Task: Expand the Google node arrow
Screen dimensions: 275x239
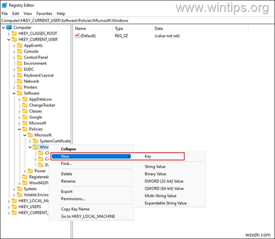Action: [19, 117]
